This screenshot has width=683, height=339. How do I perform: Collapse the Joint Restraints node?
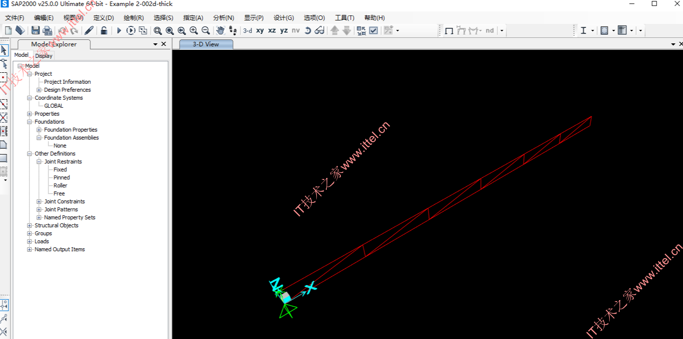tap(39, 162)
